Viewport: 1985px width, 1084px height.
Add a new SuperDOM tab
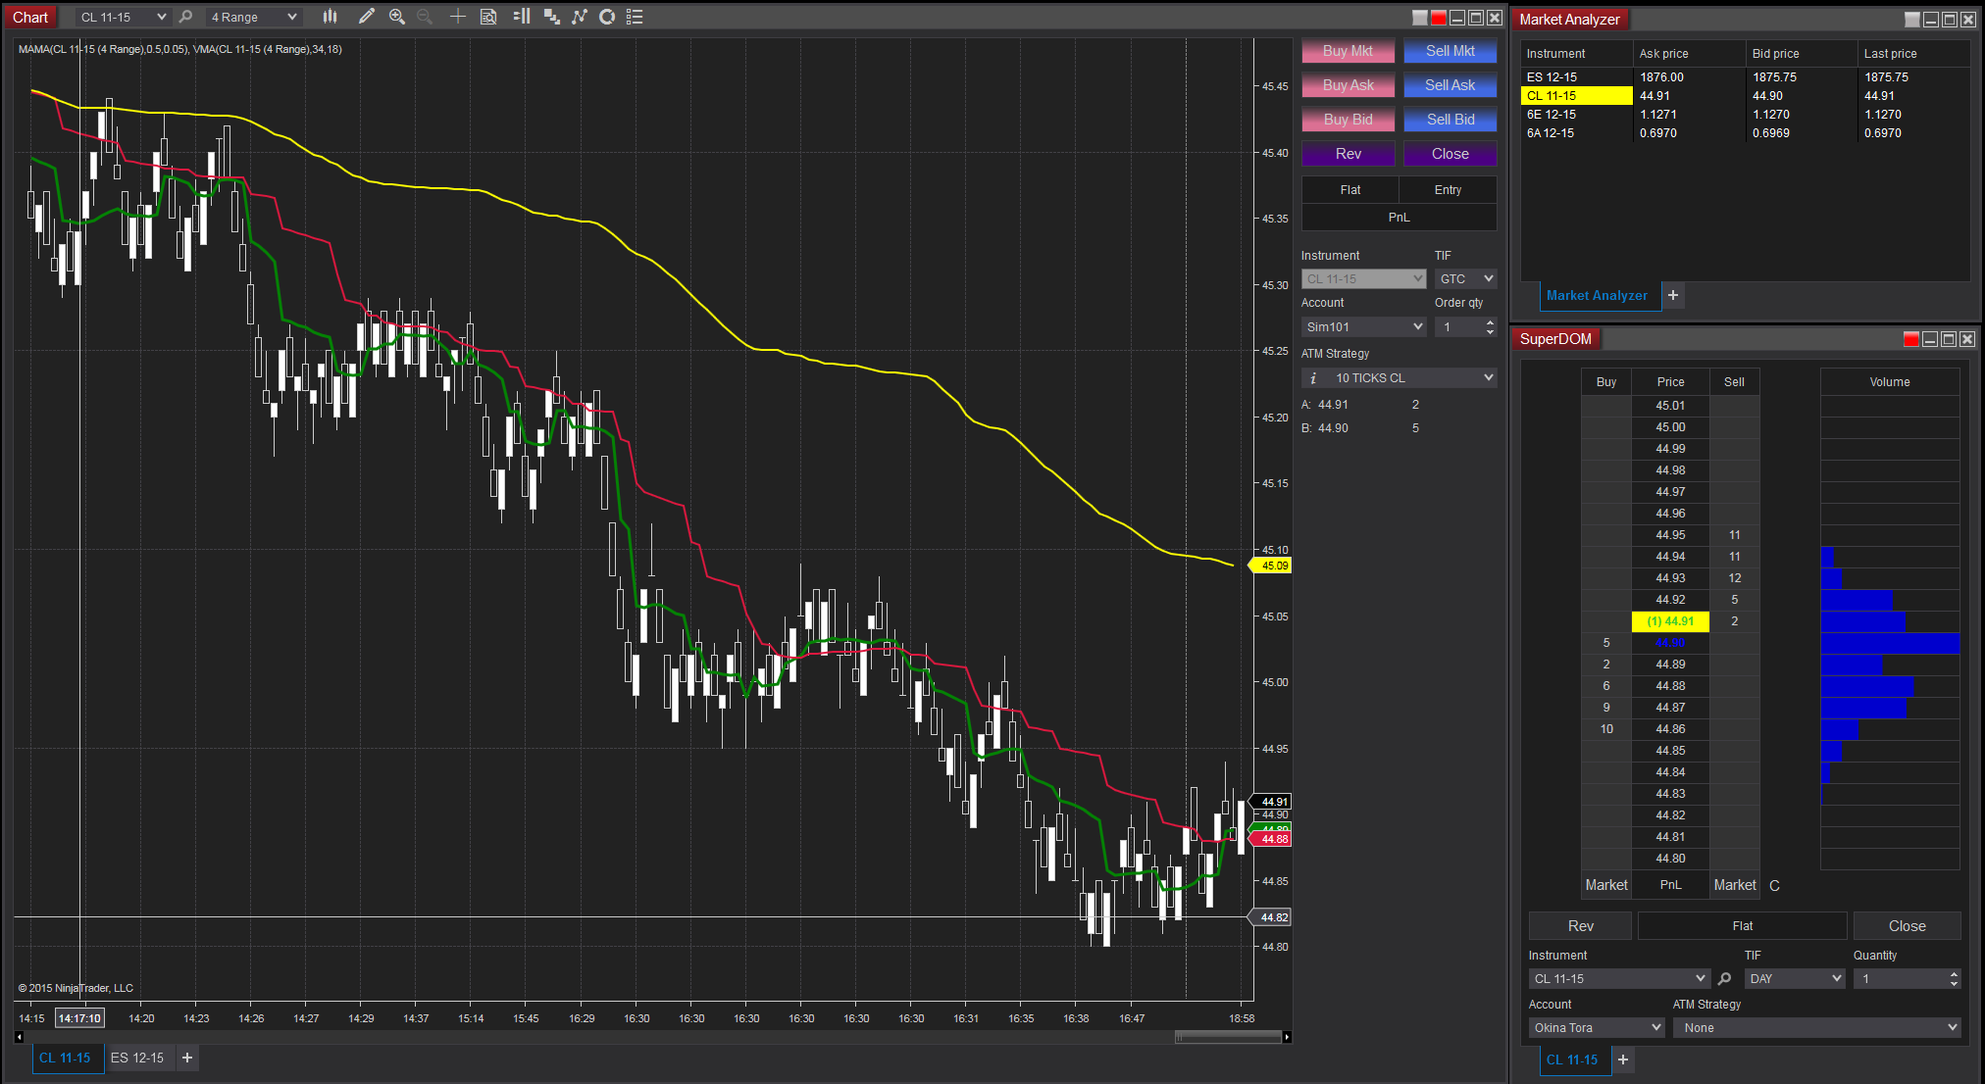1623,1059
